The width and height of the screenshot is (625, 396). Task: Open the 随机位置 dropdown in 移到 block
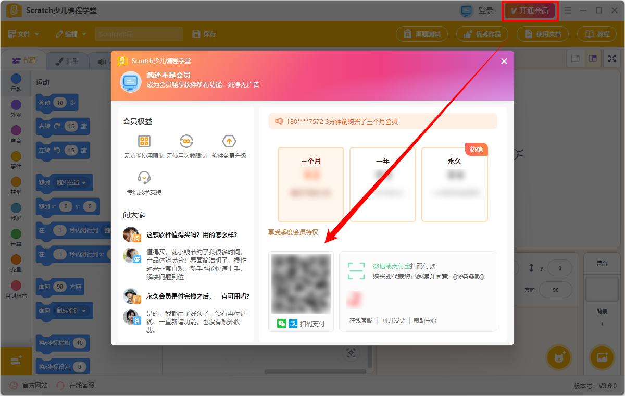click(72, 182)
